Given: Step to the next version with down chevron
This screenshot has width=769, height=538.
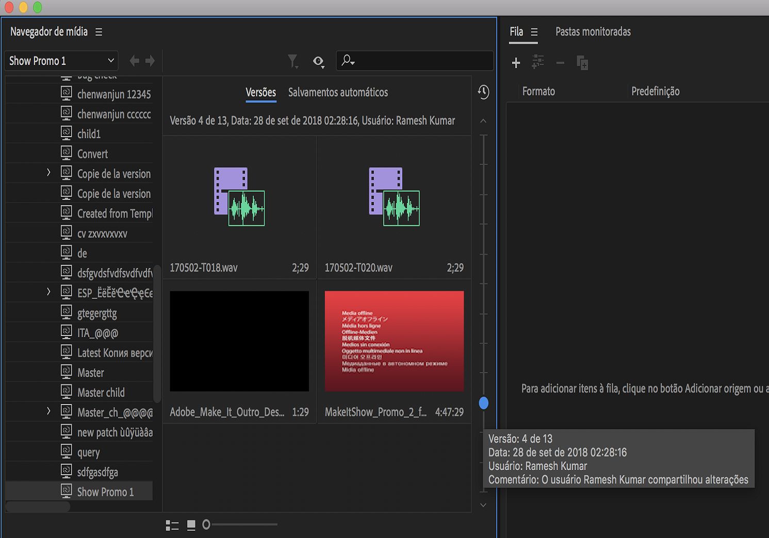Looking at the screenshot, I should click(483, 506).
